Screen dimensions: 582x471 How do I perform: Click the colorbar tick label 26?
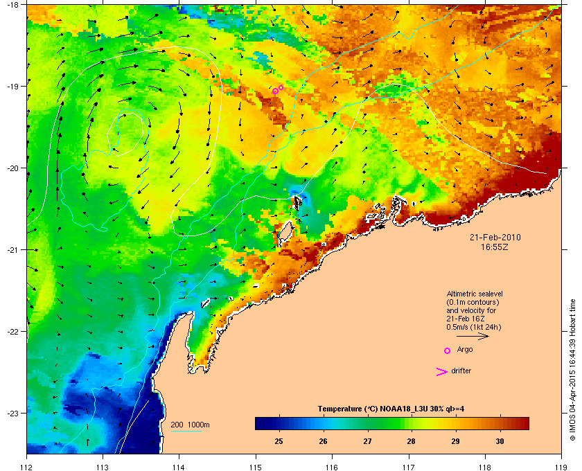(x=323, y=441)
